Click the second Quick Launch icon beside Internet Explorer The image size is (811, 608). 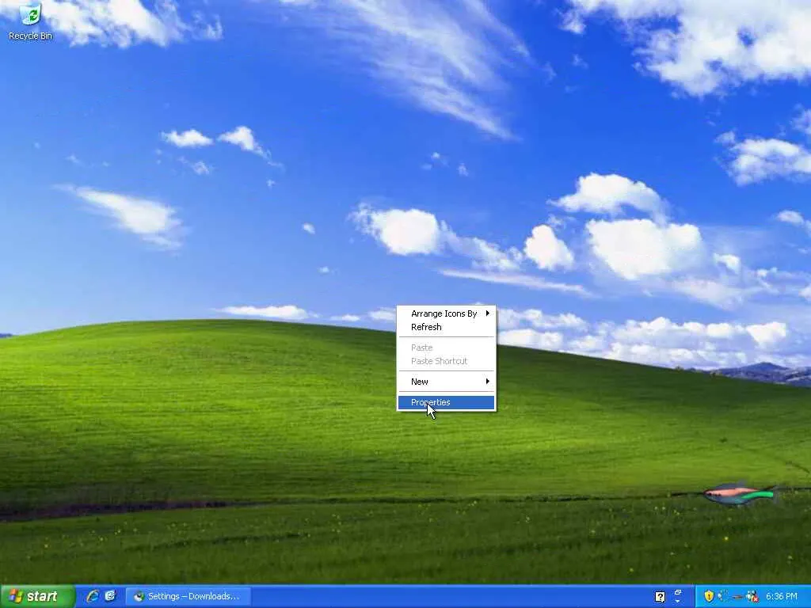(x=110, y=596)
